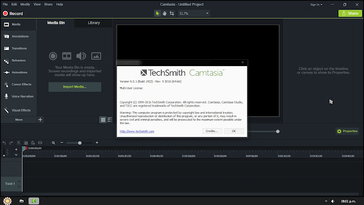
Task: Click the playback scrubber handle below canvas
Action: (x=278, y=132)
